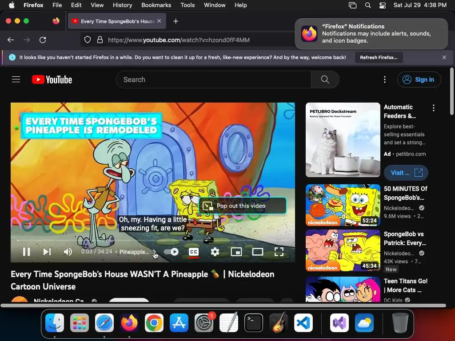Dismiss the Firefox refresh info bar
The width and height of the screenshot is (455, 341).
pos(444,57)
